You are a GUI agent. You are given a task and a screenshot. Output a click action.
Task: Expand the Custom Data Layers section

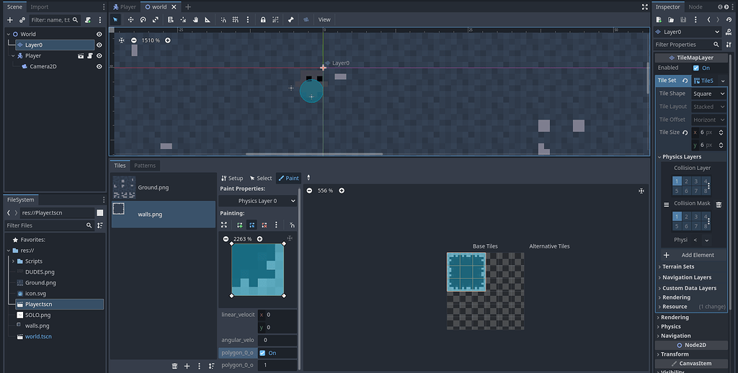tap(689, 288)
